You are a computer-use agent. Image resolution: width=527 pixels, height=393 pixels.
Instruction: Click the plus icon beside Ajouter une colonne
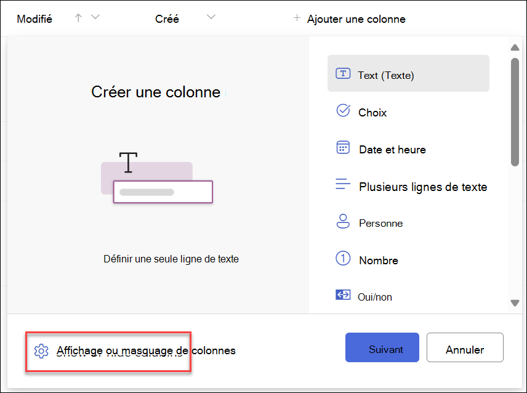(x=297, y=18)
